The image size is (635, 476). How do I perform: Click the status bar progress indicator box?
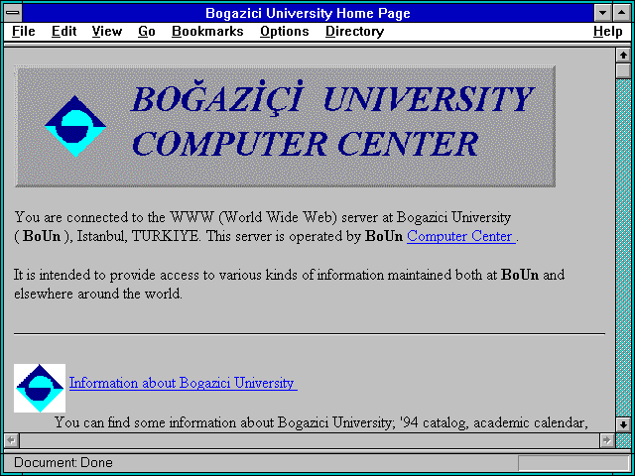click(573, 463)
